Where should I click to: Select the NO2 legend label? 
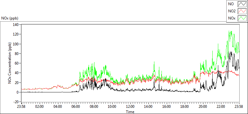pos(232,11)
